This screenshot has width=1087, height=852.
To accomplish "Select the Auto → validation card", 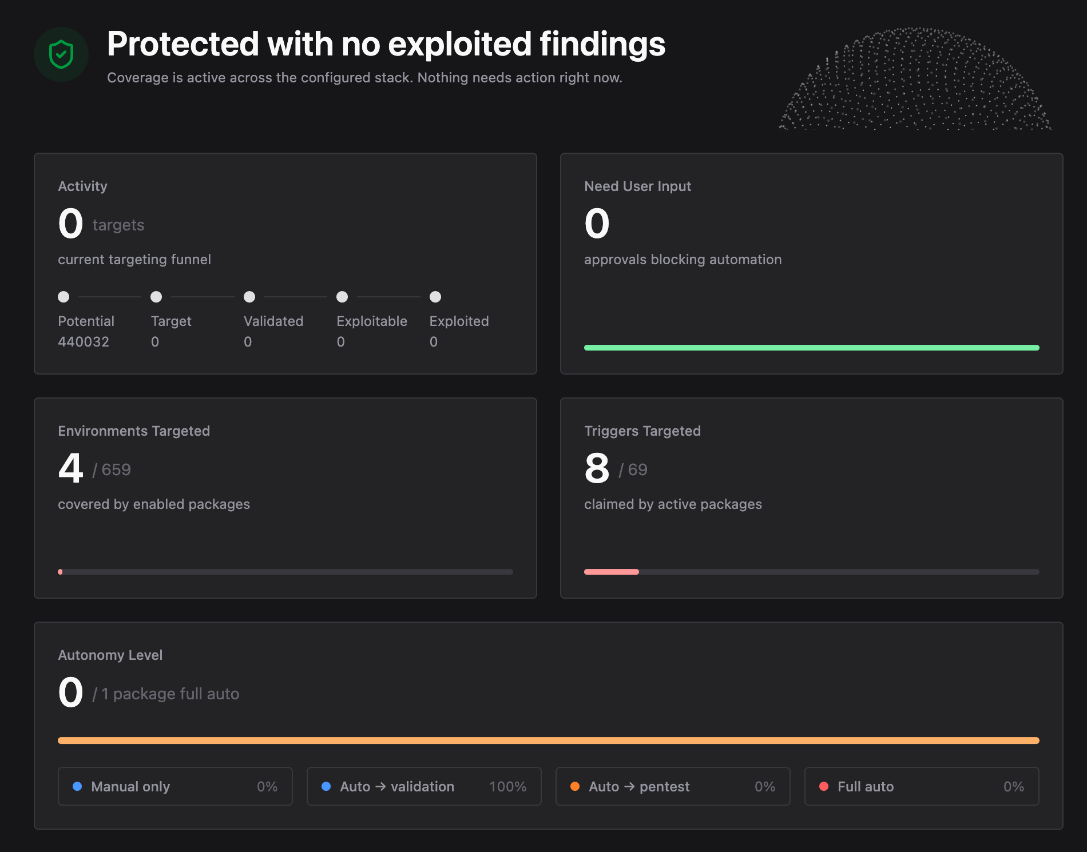I will pos(424,786).
